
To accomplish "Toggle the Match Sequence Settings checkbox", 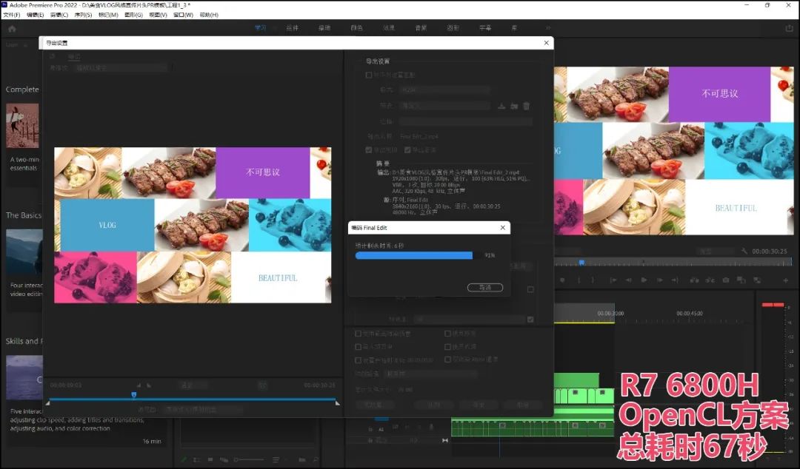I will coord(368,75).
